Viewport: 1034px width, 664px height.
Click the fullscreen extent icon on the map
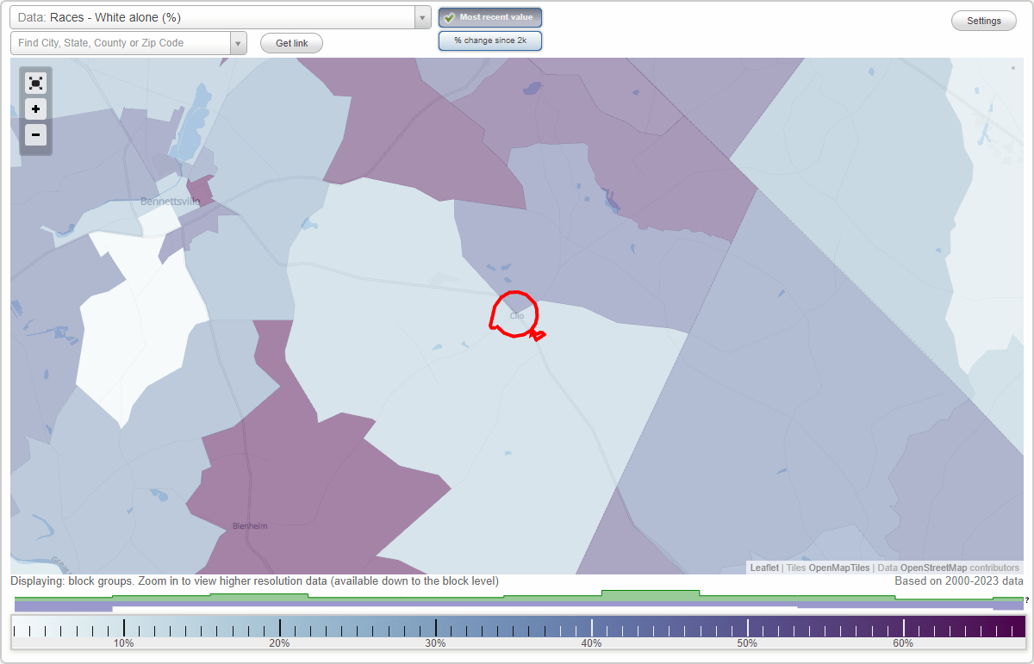pos(35,83)
